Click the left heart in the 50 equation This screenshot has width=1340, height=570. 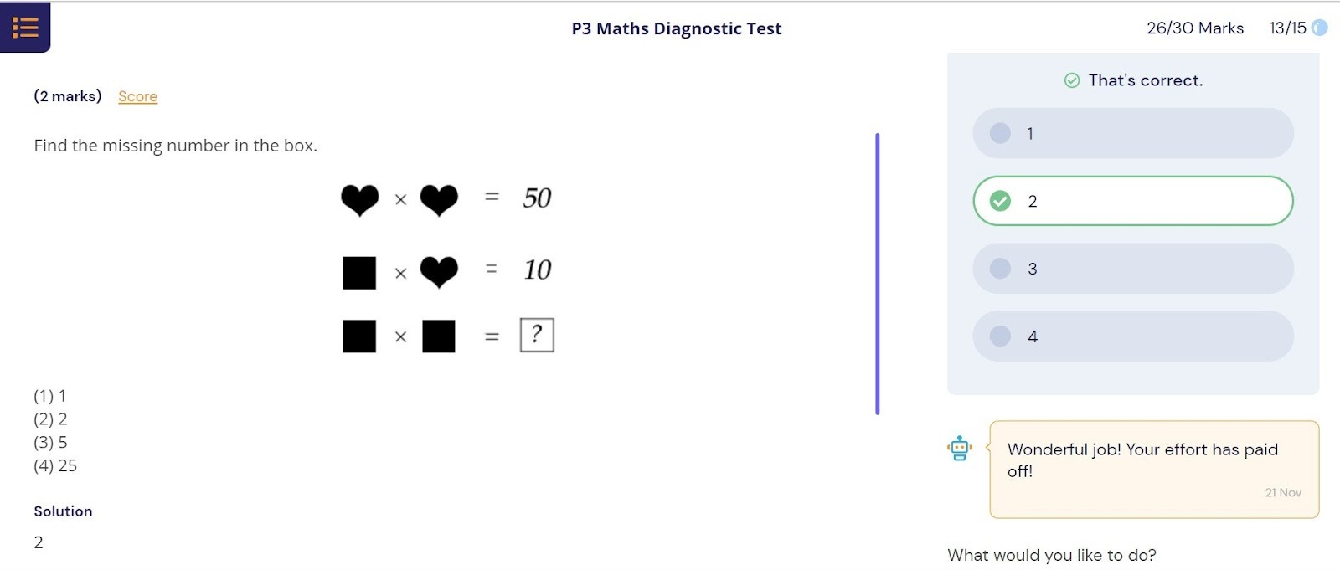point(360,200)
